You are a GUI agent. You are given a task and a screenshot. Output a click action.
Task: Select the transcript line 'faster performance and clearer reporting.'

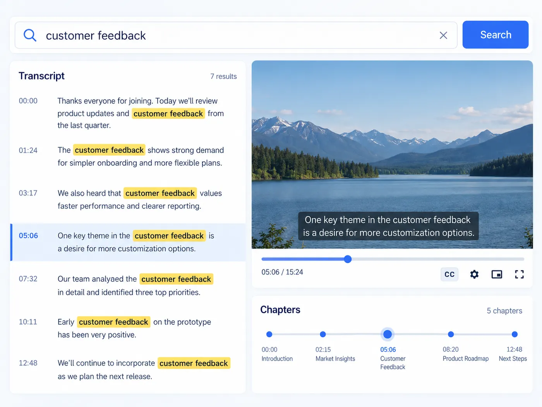click(129, 206)
